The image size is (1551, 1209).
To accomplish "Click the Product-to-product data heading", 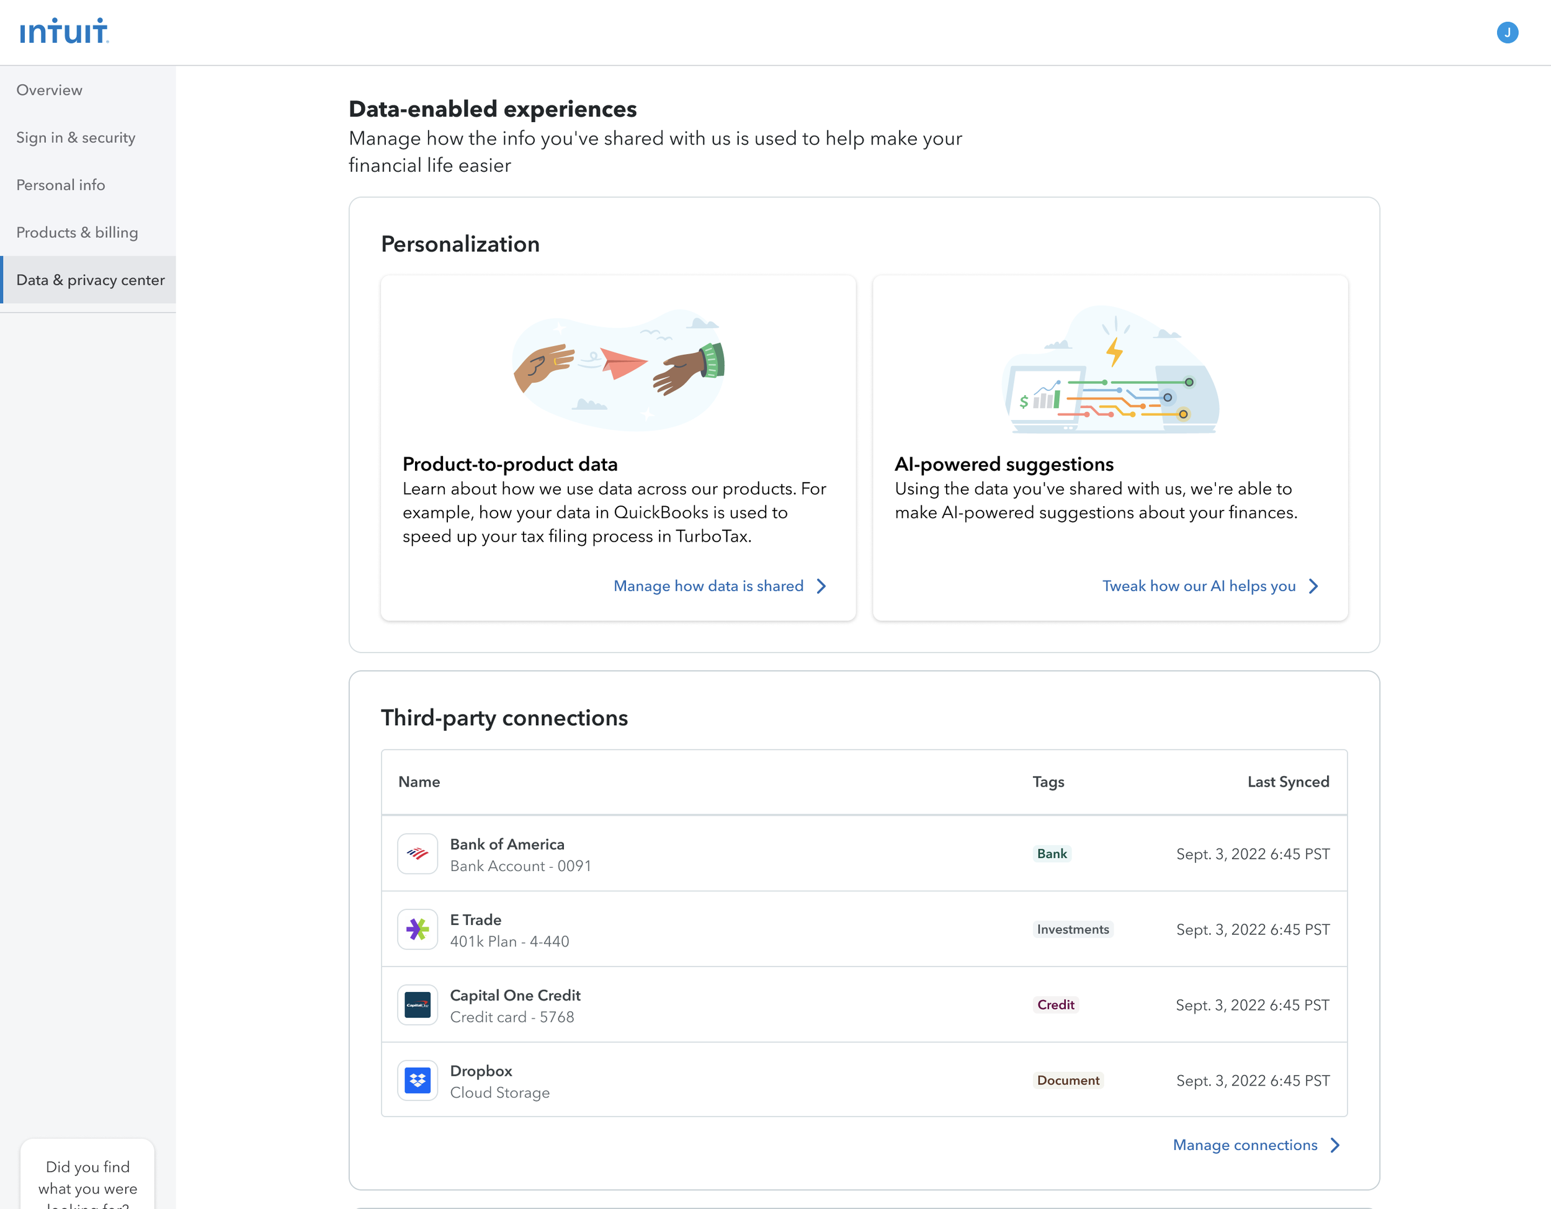I will 510,464.
